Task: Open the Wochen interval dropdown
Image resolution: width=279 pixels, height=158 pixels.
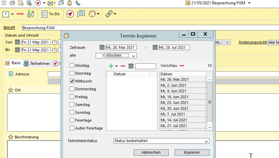Action: [133, 56]
